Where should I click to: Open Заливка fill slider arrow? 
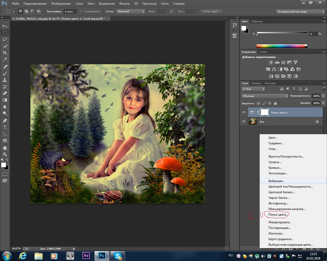(323, 103)
